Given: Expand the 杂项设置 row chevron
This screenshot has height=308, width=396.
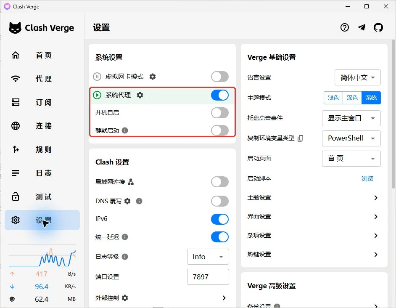Looking at the screenshot, I should (376, 236).
